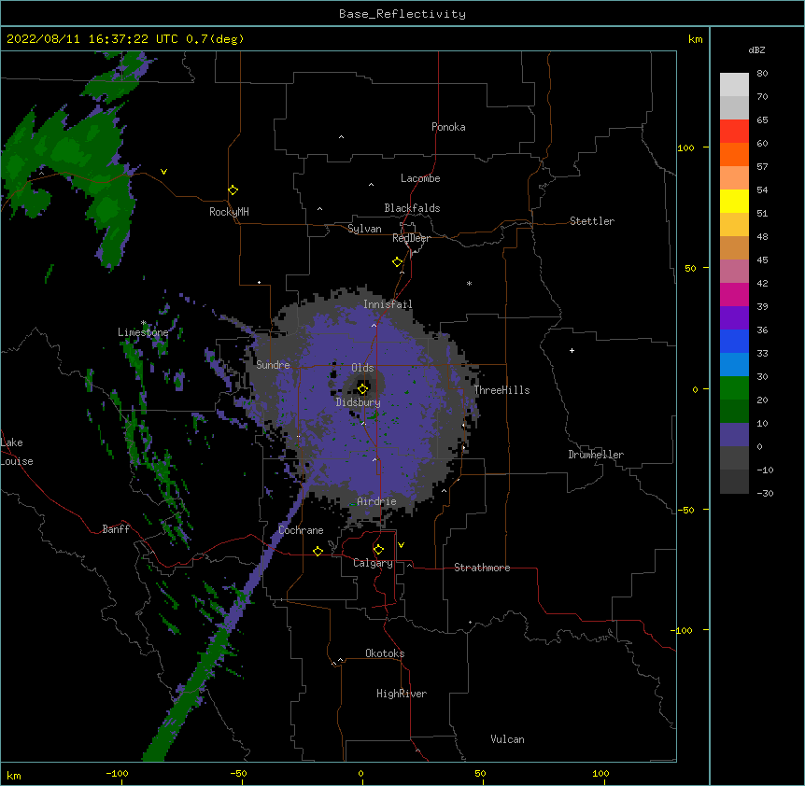Screen dimensions: 805x786
Task: Click the white asterisk marker east of Innisfail
Action: pyautogui.click(x=469, y=283)
